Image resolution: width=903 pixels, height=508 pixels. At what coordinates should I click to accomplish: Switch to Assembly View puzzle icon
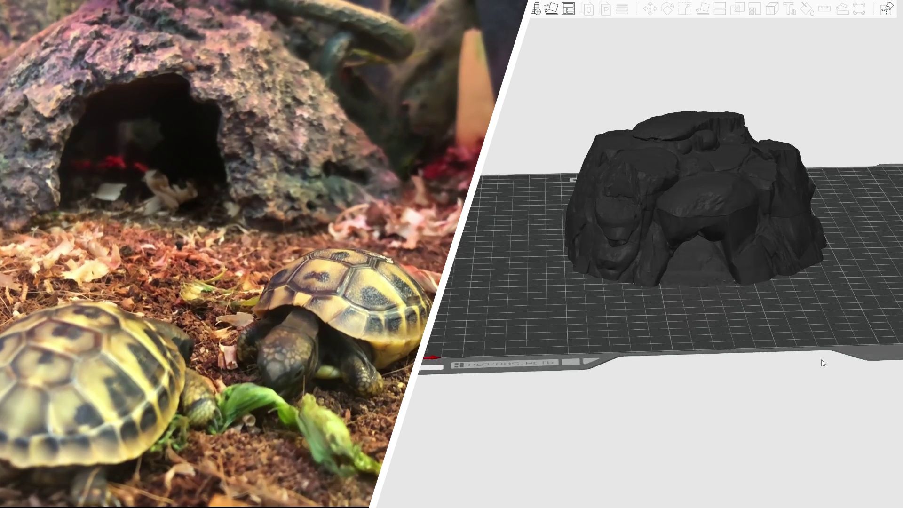(x=887, y=8)
